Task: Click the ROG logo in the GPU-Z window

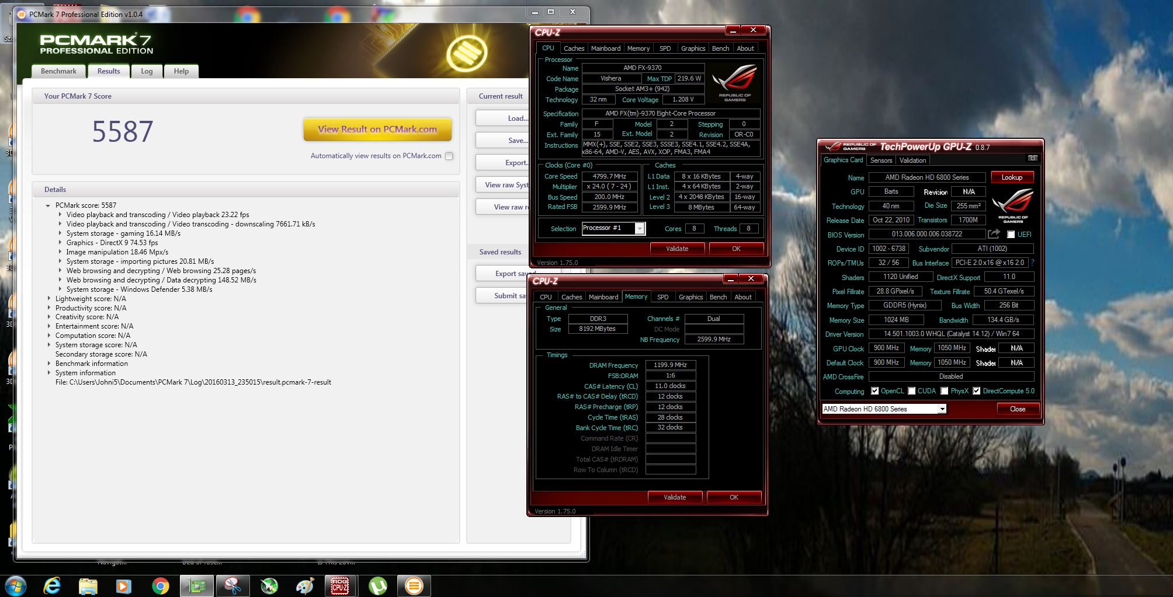Action: click(1013, 205)
